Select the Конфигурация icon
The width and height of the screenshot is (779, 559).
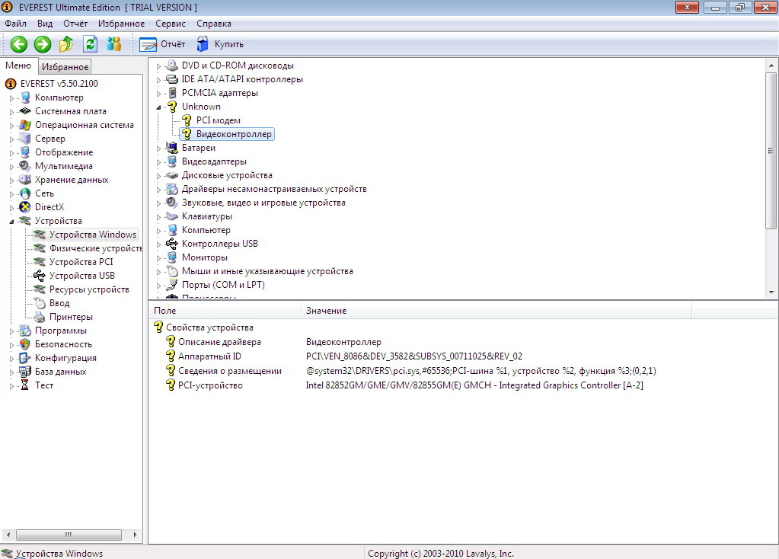(x=25, y=358)
